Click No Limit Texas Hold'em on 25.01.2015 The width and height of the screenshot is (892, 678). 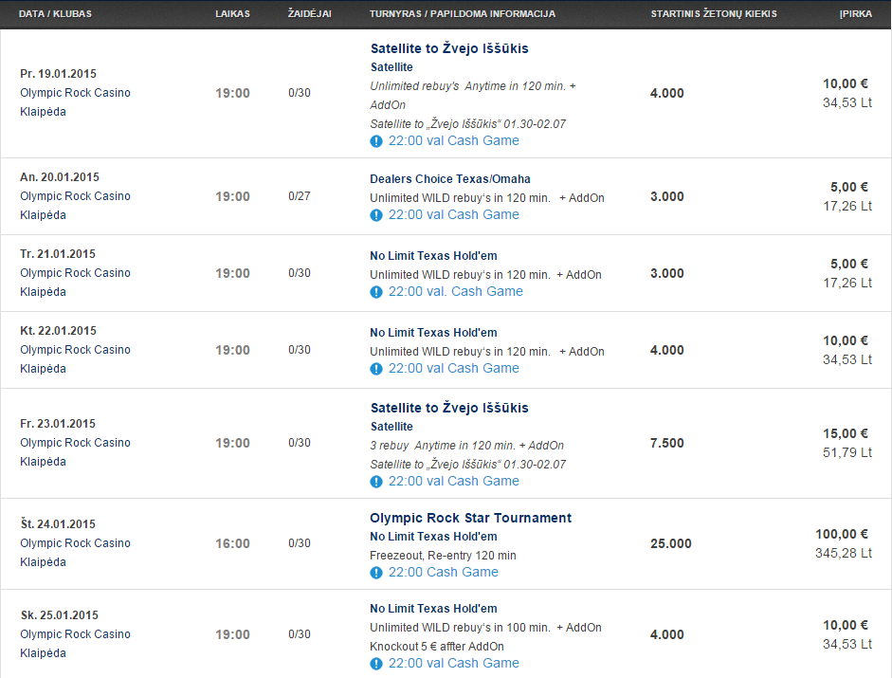pyautogui.click(x=433, y=609)
